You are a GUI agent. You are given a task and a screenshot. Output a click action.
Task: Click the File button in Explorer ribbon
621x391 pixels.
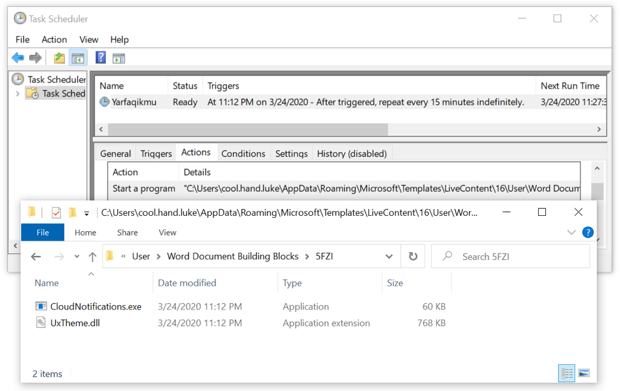coord(43,232)
